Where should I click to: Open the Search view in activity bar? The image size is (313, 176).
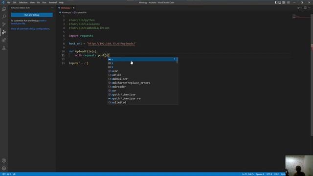click(x=4, y=17)
